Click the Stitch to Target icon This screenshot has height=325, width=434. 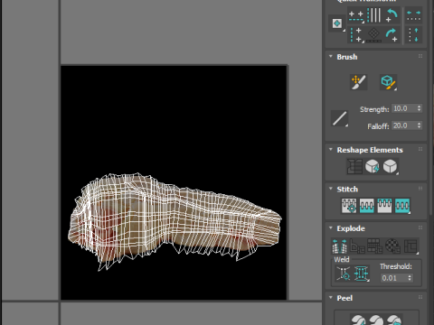(x=349, y=206)
